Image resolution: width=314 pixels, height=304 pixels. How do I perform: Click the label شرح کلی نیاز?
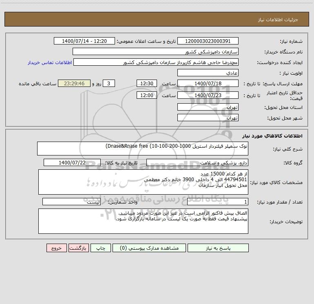point(288,149)
